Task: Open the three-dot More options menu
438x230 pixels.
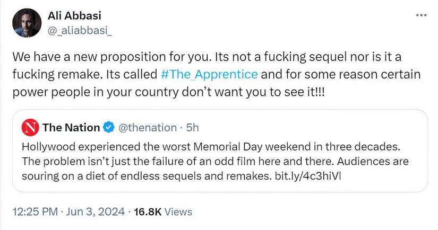Action: [420, 15]
